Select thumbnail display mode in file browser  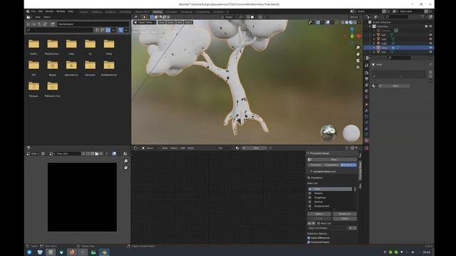click(x=108, y=30)
